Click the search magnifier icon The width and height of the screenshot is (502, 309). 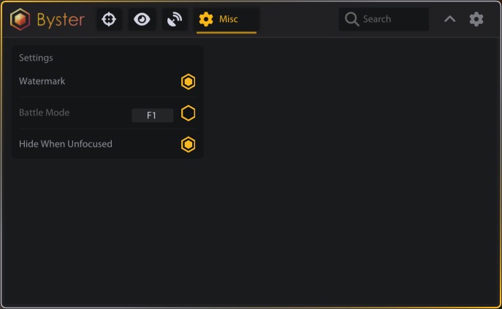tap(351, 19)
